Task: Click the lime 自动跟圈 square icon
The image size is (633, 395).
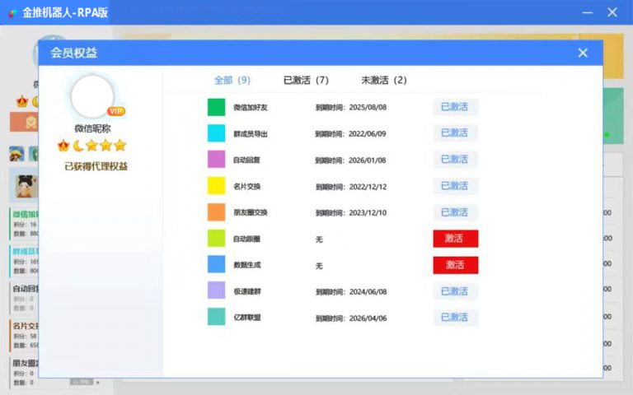Action: click(217, 239)
